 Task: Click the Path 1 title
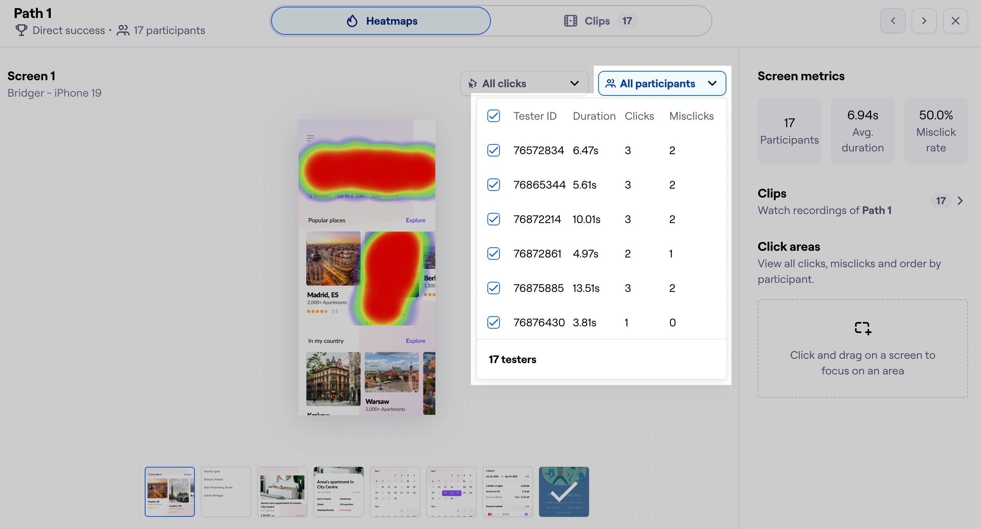click(x=33, y=13)
